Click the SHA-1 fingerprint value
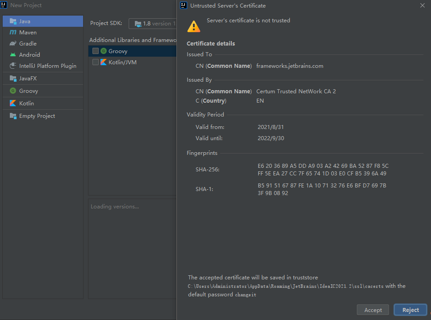This screenshot has width=431, height=320. click(x=322, y=189)
